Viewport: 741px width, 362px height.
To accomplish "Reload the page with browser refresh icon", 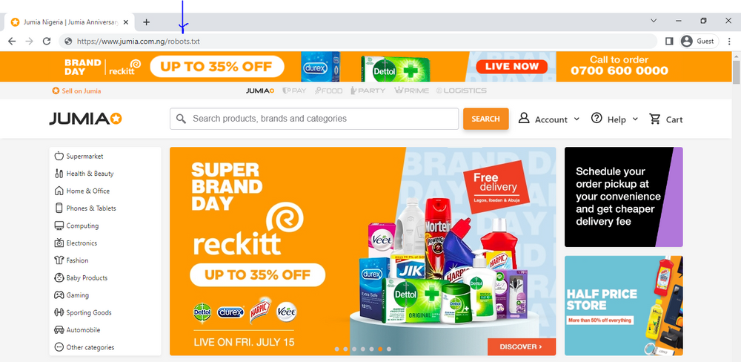I will (46, 41).
